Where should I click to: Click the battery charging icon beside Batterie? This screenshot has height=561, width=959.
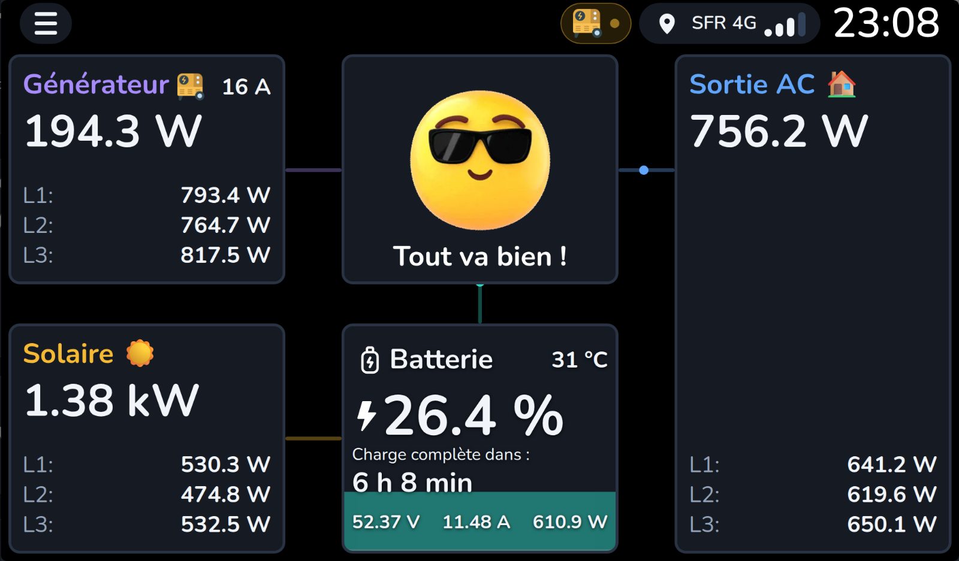pyautogui.click(x=370, y=360)
